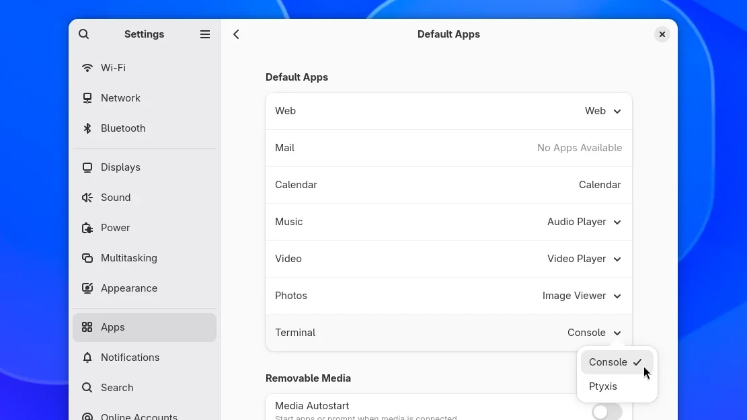Select the Wi-Fi icon in sidebar
The image size is (747, 420).
coord(87,68)
